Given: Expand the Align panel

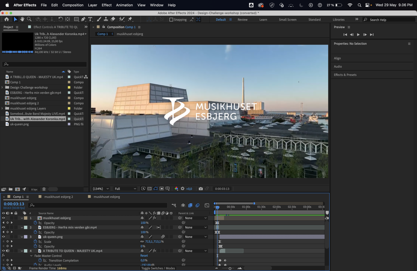Looking at the screenshot, I should point(337,58).
